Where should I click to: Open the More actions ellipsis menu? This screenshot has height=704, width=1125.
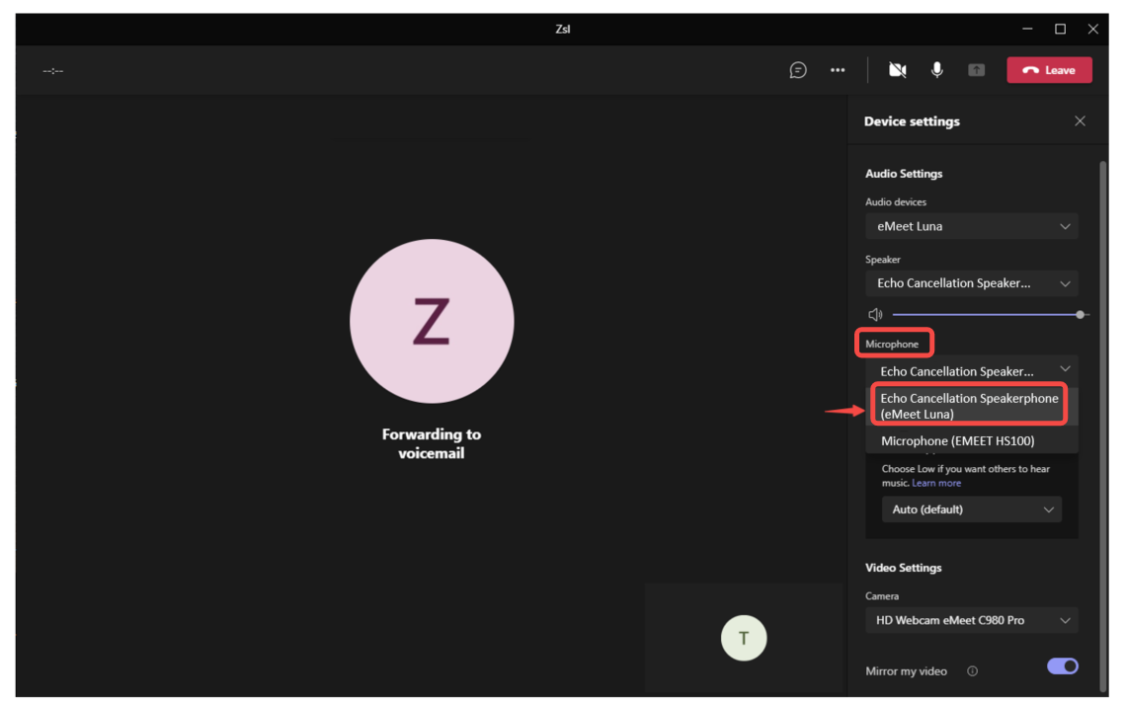pyautogui.click(x=838, y=70)
